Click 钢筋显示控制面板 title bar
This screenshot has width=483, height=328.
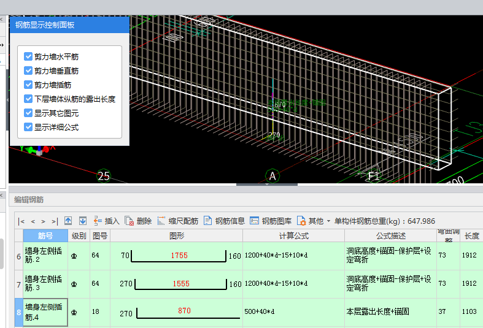tap(69, 25)
